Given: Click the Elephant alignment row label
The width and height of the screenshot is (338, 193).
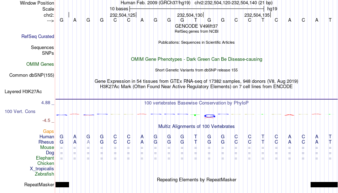Looking at the screenshot, I should (x=45, y=158).
